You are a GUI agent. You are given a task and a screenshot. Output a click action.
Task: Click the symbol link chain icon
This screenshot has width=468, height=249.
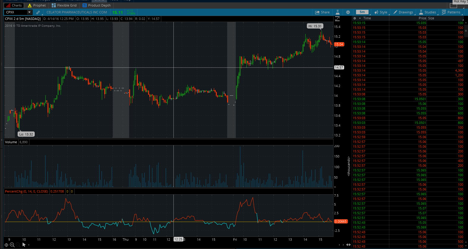pyautogui.click(x=38, y=12)
